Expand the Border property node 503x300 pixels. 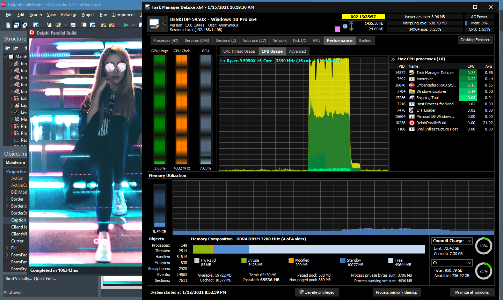click(x=7, y=199)
